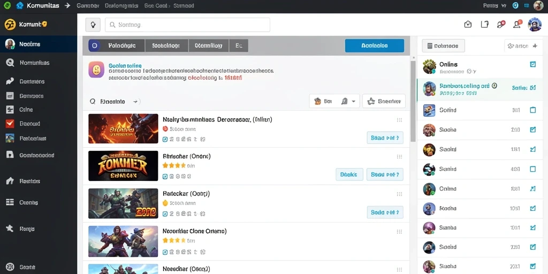Toggle checkbox on the Sanha contact row
548x274 pixels.
pyautogui.click(x=533, y=228)
